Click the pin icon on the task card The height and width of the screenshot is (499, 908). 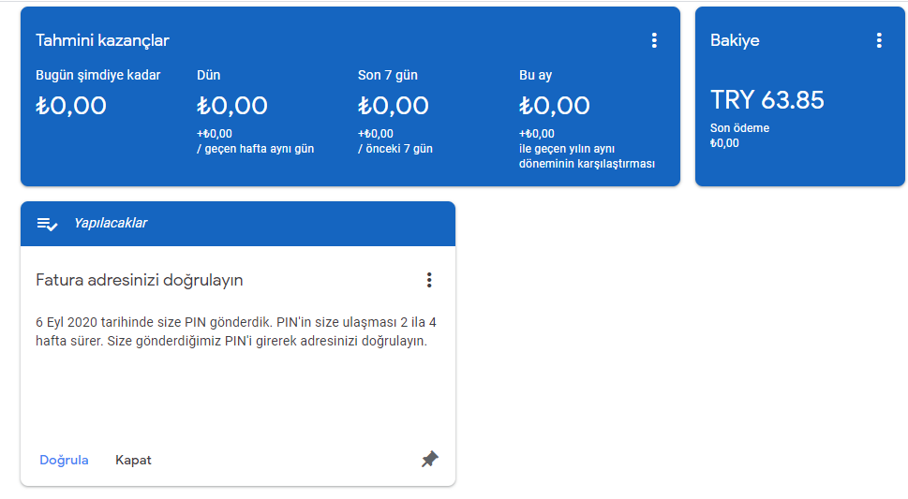coord(430,460)
